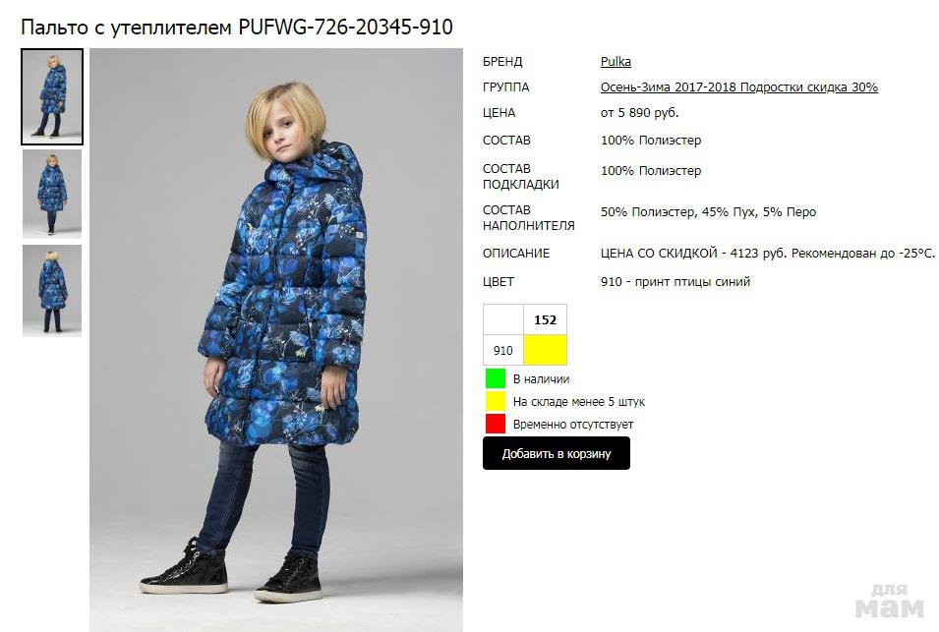
Task: Click the size 152 column header
Action: [x=545, y=319]
